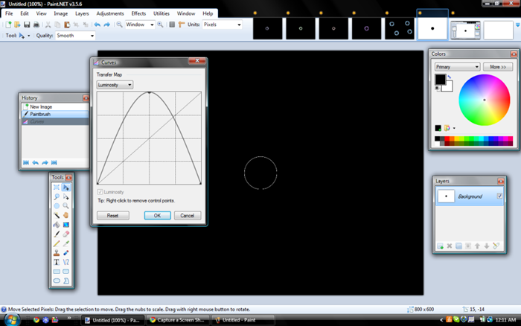Open the Luminosity transfer map dropdown

click(115, 85)
